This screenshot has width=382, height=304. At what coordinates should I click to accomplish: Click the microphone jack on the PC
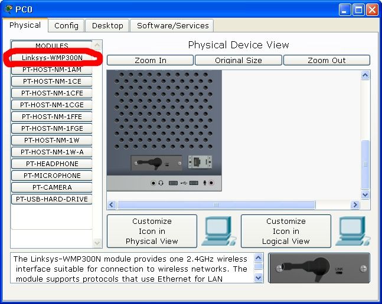(211, 183)
